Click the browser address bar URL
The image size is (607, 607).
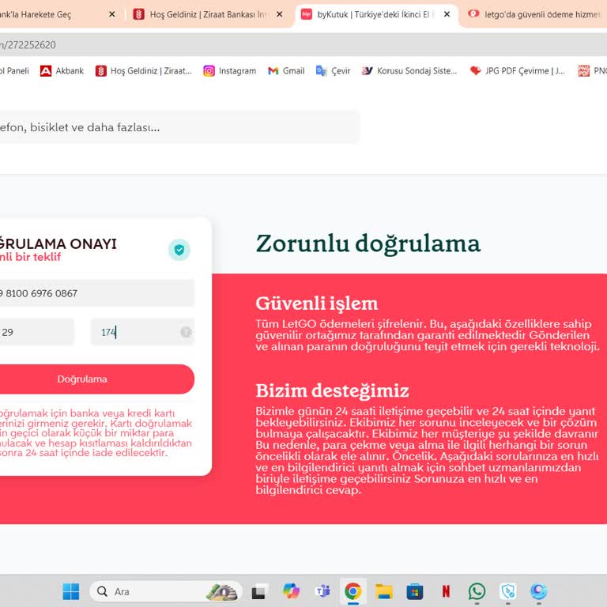click(x=28, y=45)
